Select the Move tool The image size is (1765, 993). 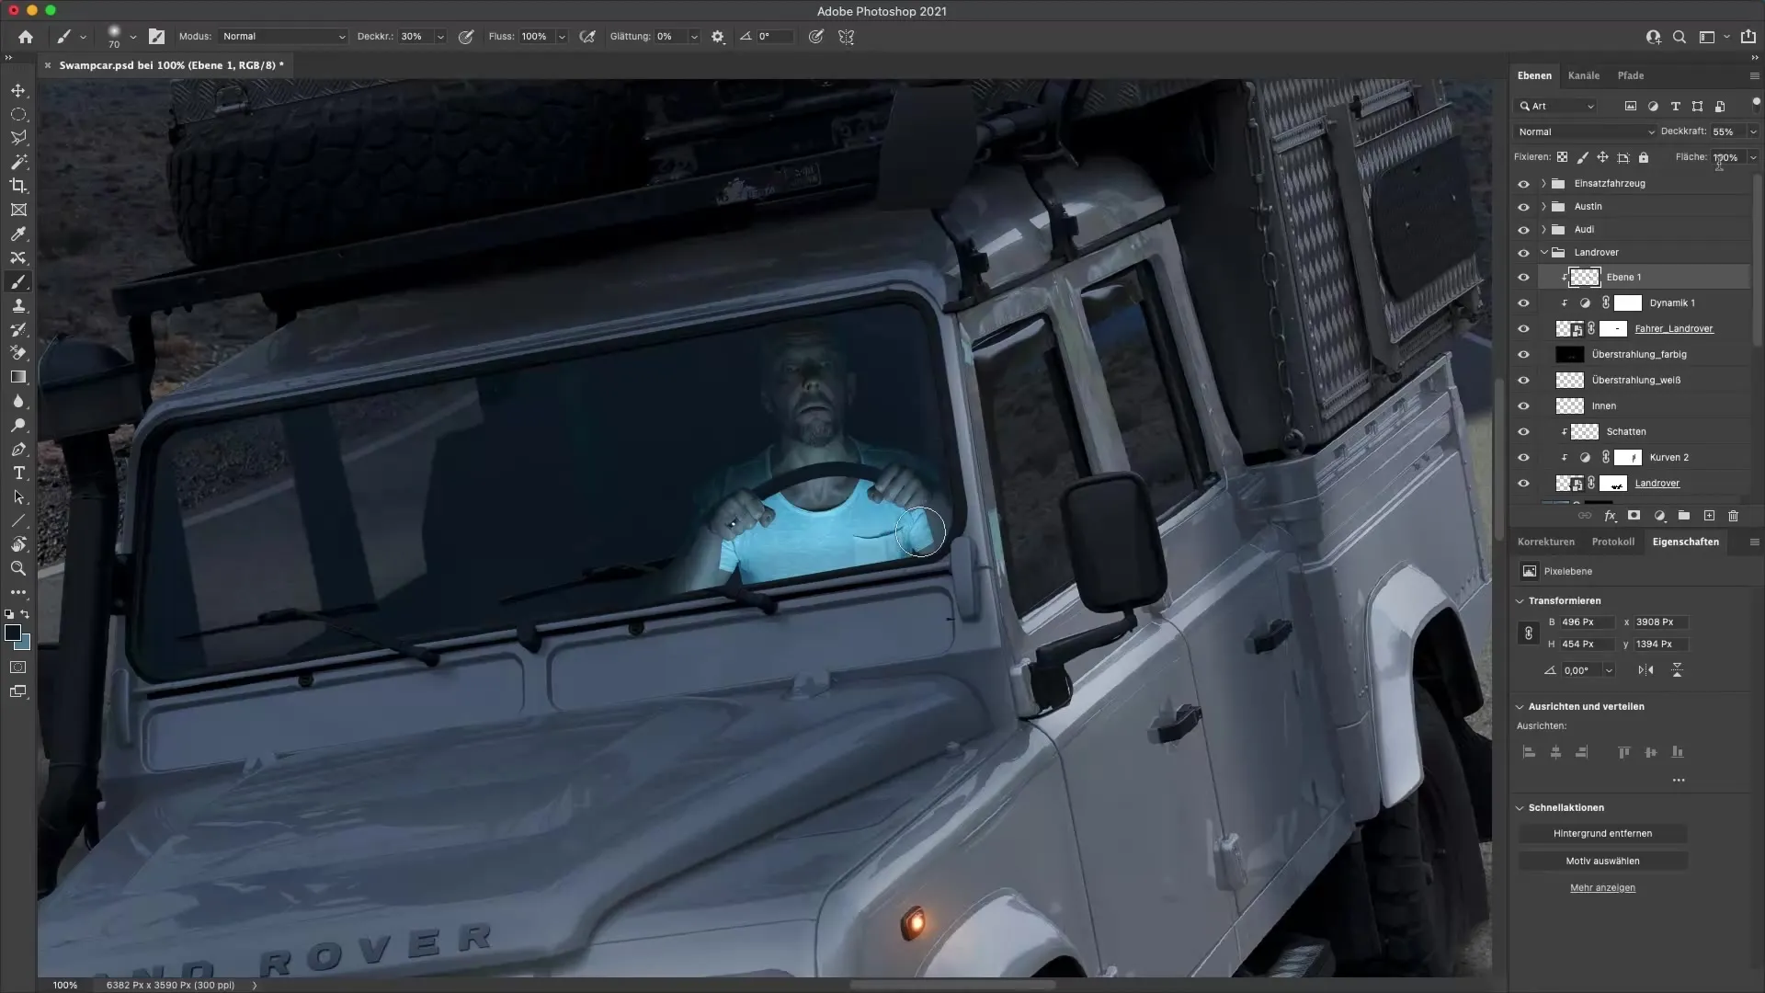(18, 90)
